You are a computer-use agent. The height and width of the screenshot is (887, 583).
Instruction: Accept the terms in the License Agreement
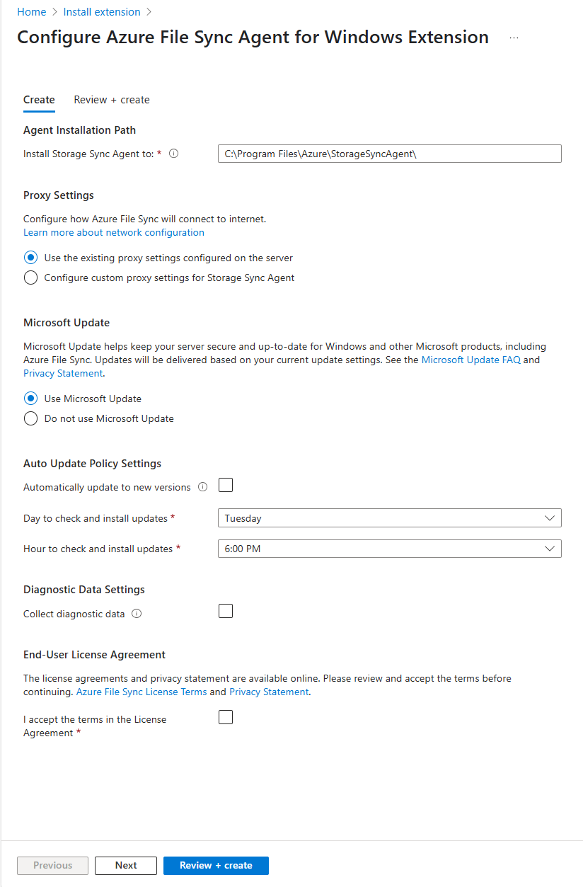[225, 716]
